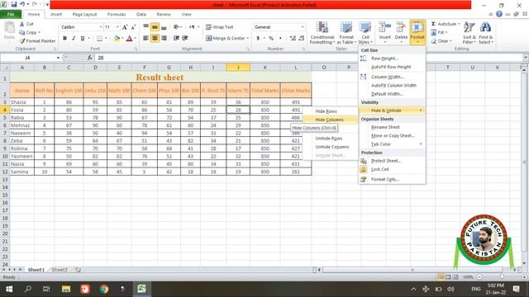The height and width of the screenshot is (297, 529).
Task: Toggle Bold formatting
Action: tap(64, 38)
